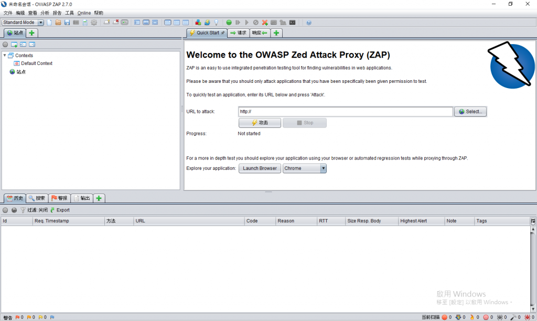Image resolution: width=537 pixels, height=321 pixels.
Task: Open a session with the folder icon
Action: (x=58, y=23)
